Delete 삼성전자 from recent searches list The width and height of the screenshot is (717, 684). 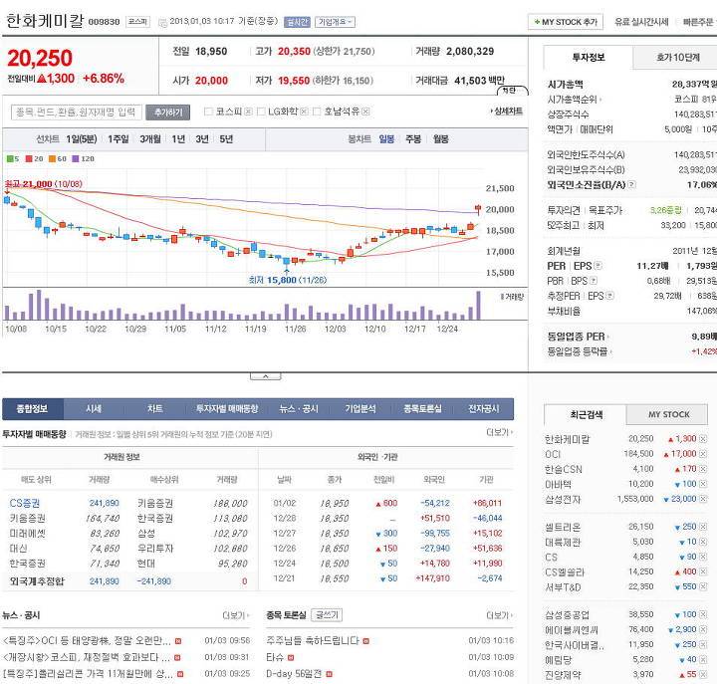703,499
